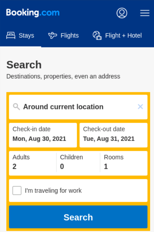Image resolution: width=154 pixels, height=232 pixels.
Task: Click the Around current location field
Action: click(x=78, y=107)
